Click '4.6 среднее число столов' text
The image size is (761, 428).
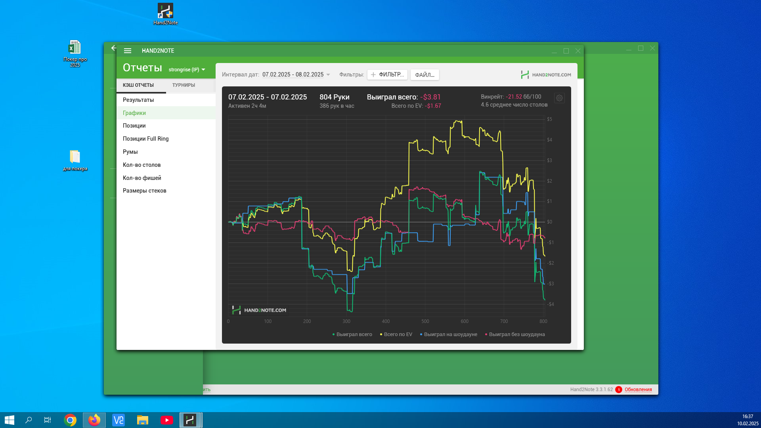(x=514, y=105)
